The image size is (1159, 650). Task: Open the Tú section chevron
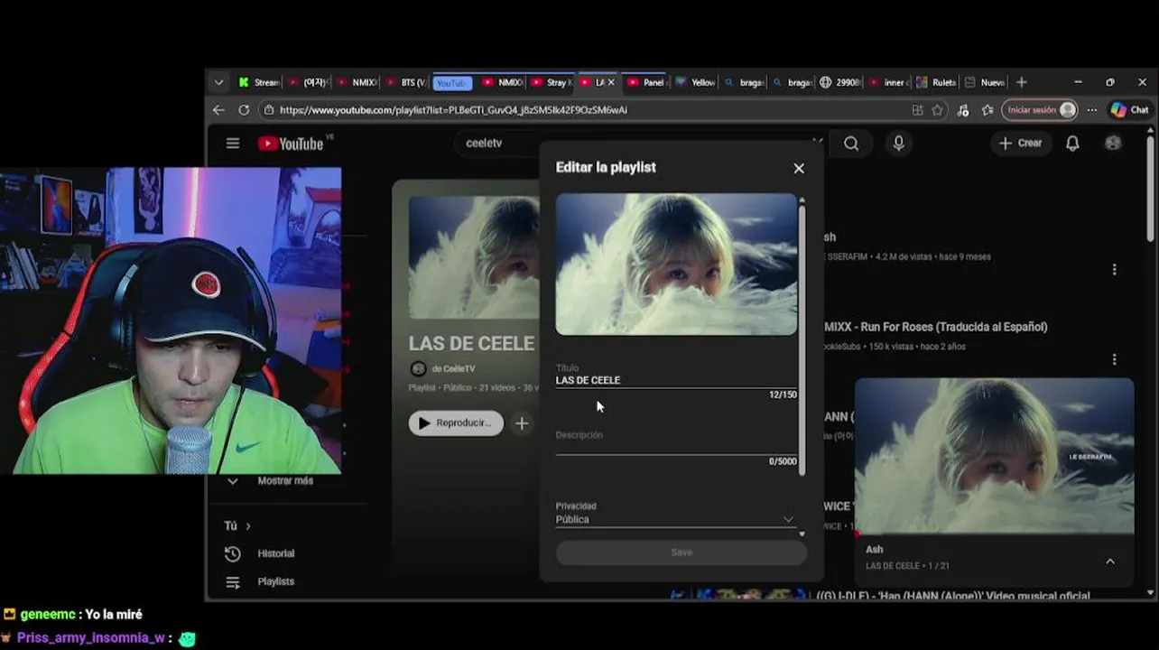pos(247,525)
